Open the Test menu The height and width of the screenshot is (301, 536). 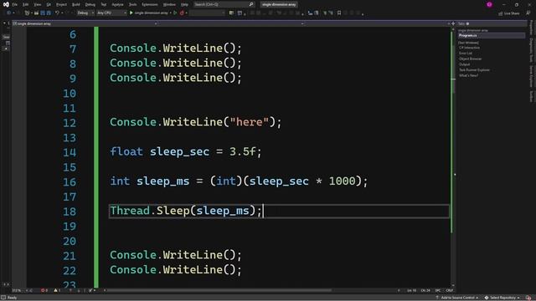click(x=104, y=4)
